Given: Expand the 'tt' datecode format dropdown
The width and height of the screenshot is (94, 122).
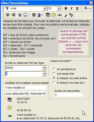Looking at the screenshot, I should 44,74.
